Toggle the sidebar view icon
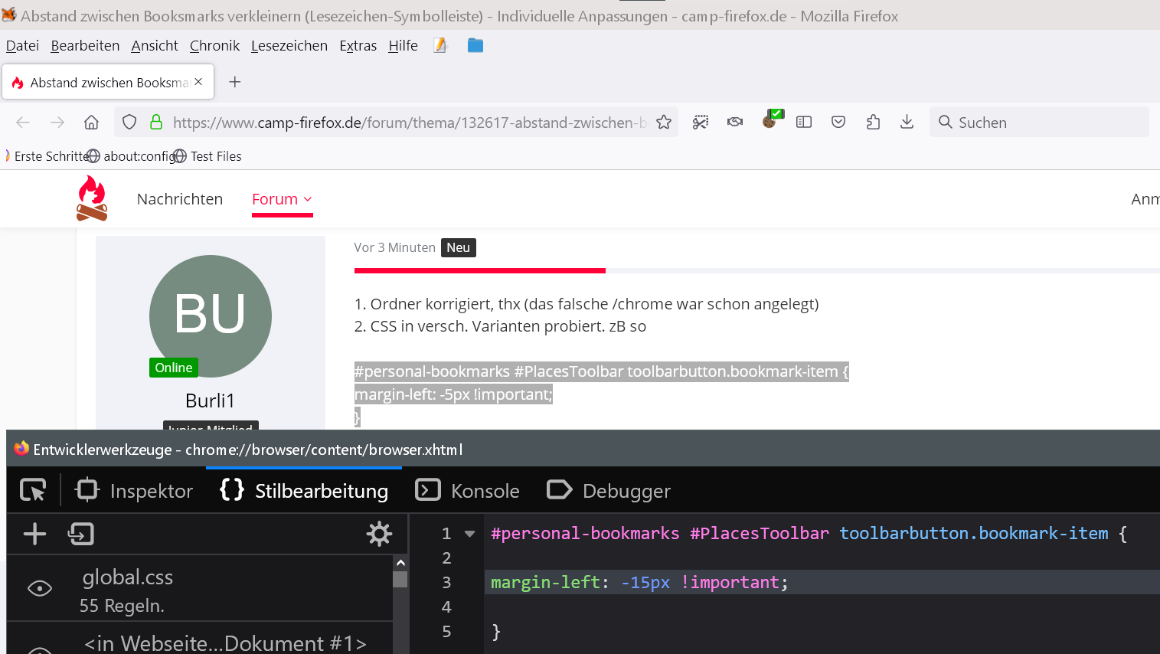 click(x=804, y=123)
